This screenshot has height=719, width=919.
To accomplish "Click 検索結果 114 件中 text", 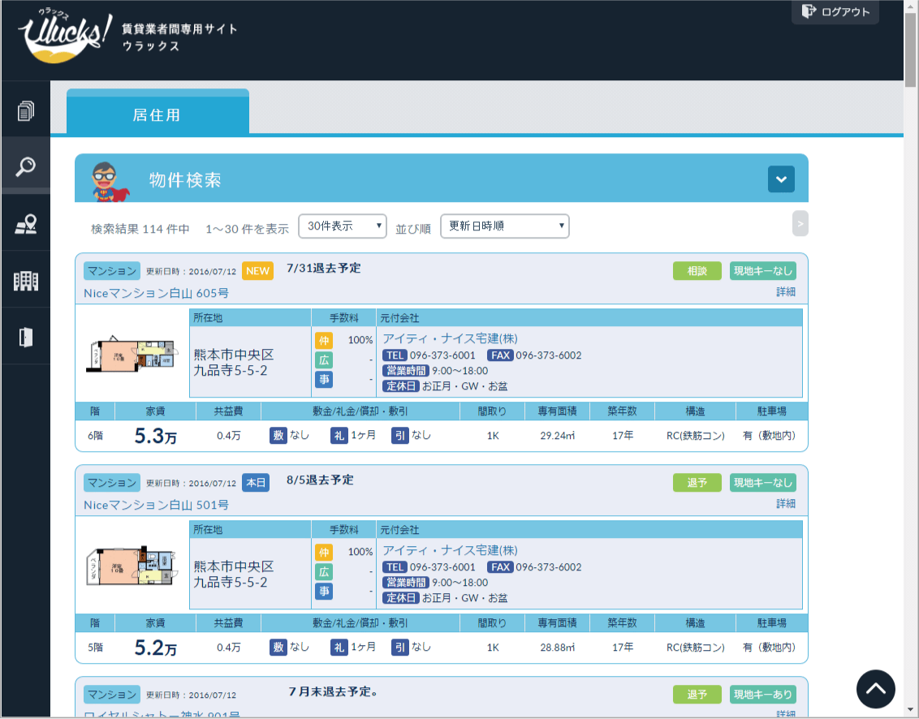I will [x=140, y=229].
